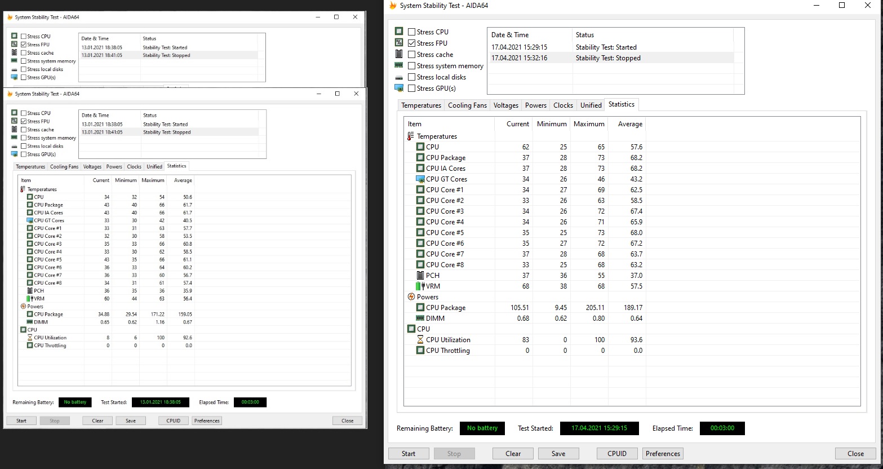Open CPUID from the 17.04.2021 window
This screenshot has width=883, height=469.
tap(617, 454)
